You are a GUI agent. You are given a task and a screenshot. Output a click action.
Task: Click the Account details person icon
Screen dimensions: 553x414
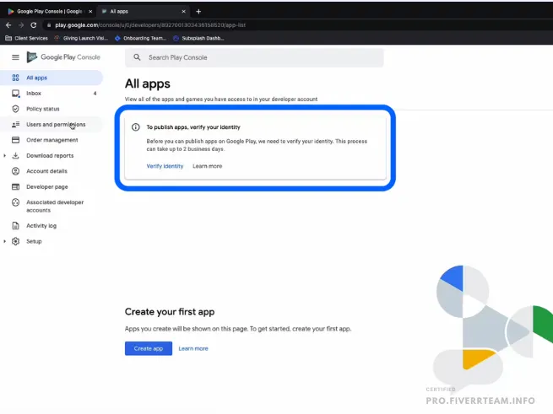tap(15, 171)
